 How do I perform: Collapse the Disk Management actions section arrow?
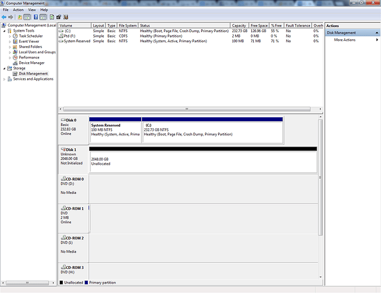point(377,33)
